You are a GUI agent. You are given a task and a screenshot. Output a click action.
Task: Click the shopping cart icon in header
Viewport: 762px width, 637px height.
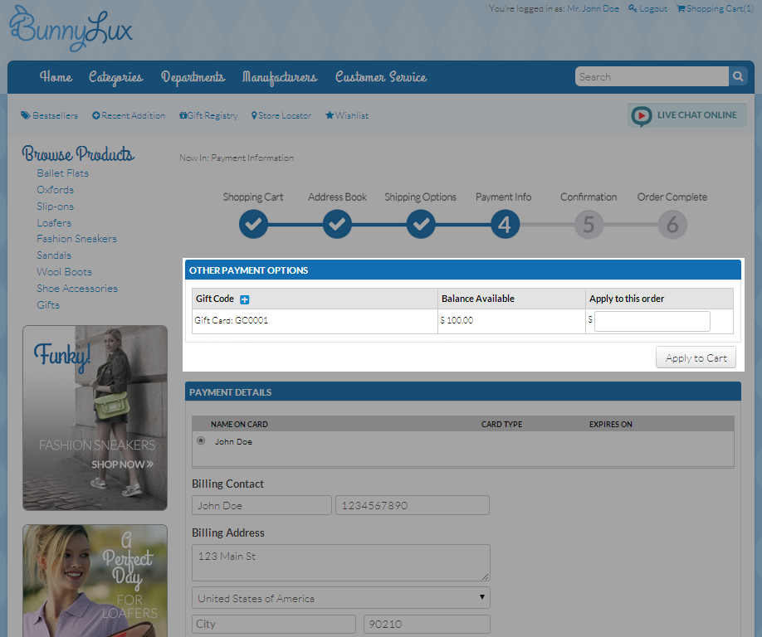[681, 8]
